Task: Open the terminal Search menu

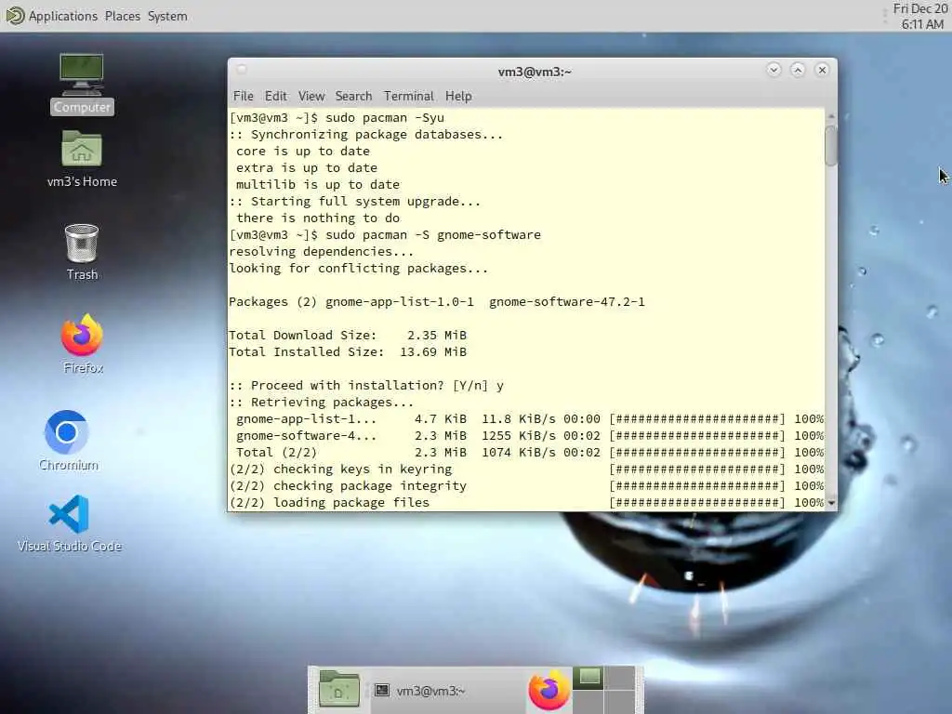Action: [353, 96]
